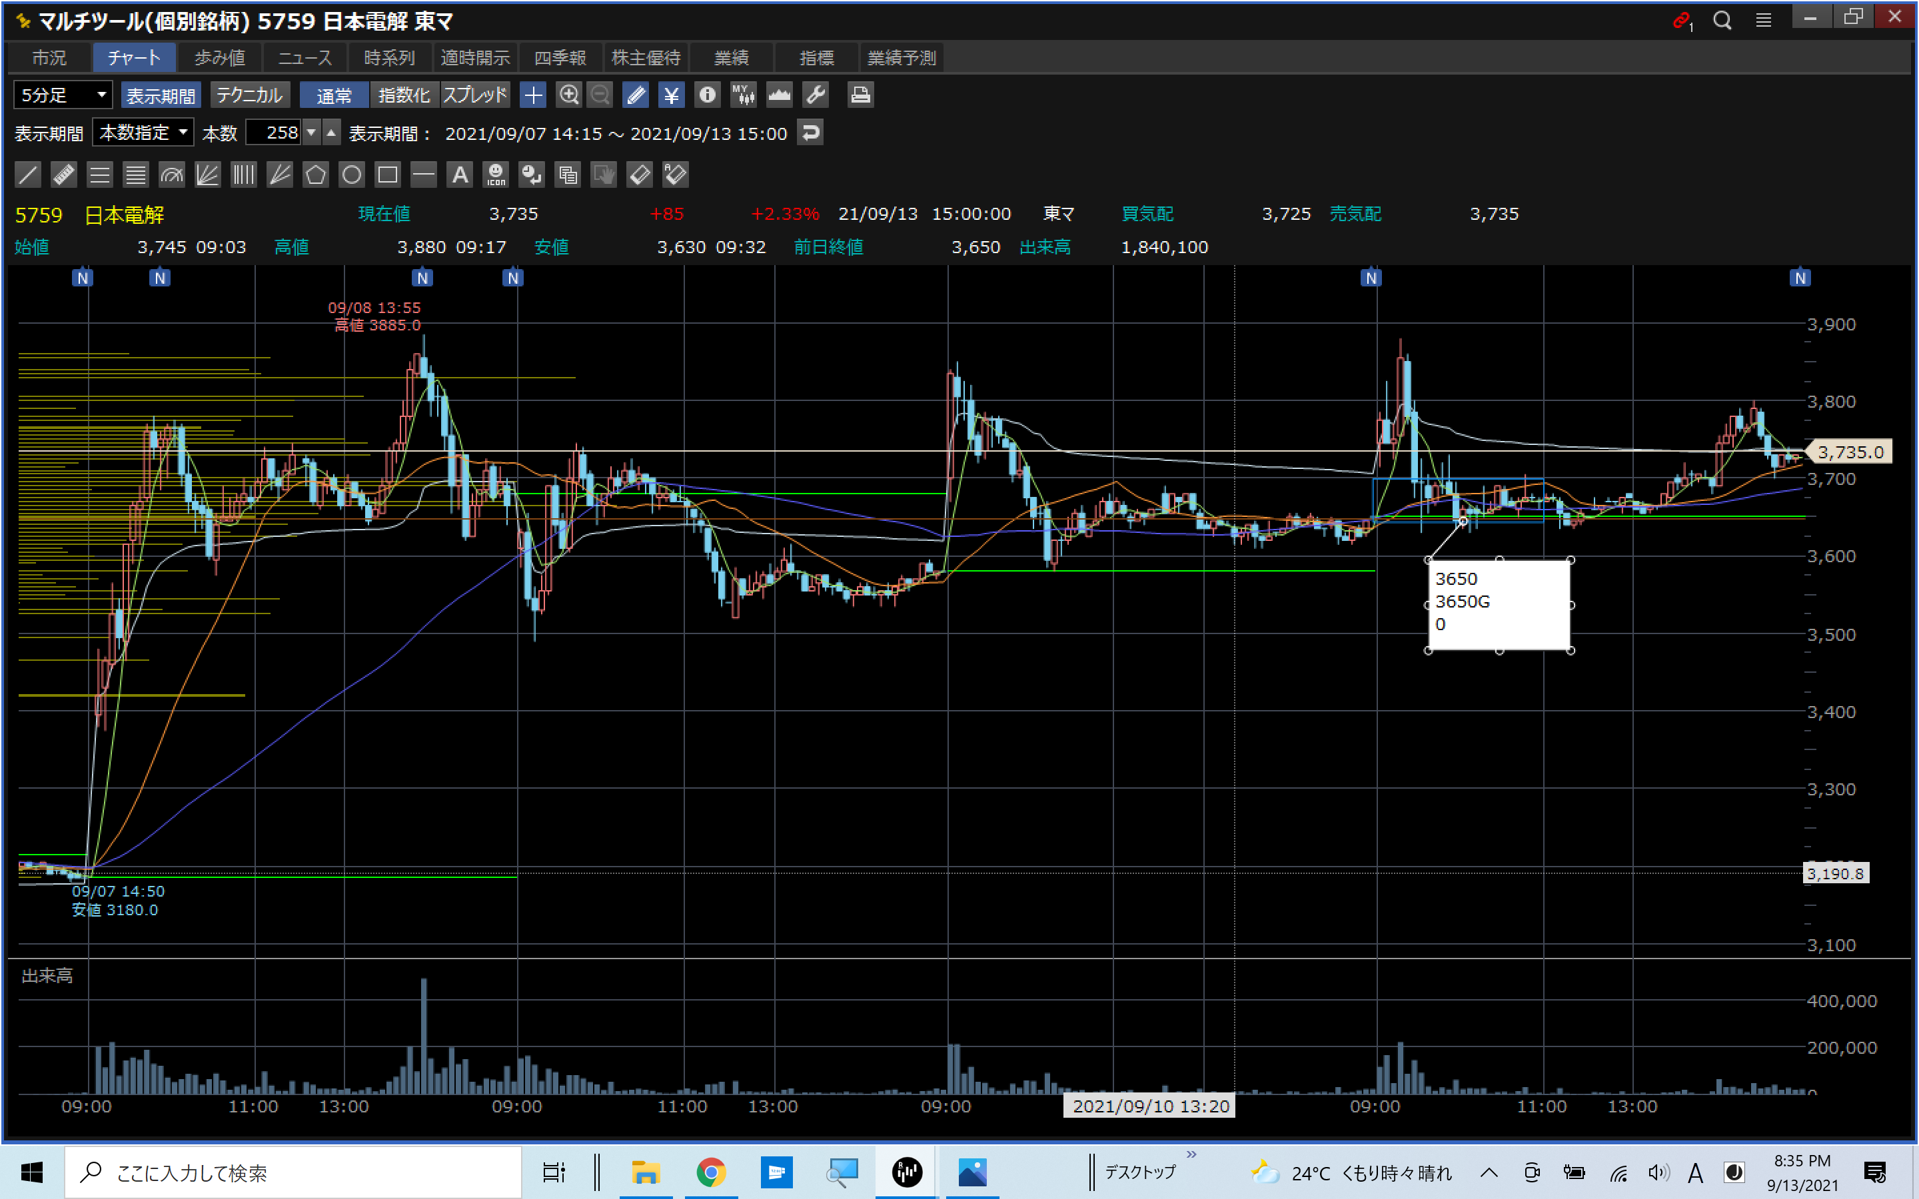Click the テクニカル button

(249, 95)
